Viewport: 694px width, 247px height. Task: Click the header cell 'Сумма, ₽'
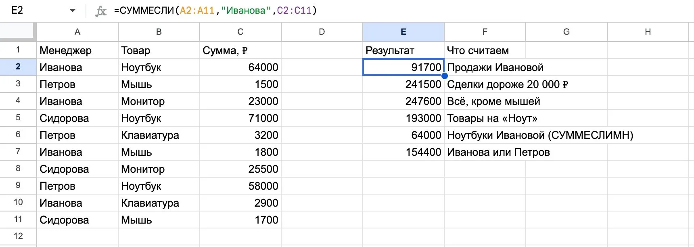click(240, 50)
